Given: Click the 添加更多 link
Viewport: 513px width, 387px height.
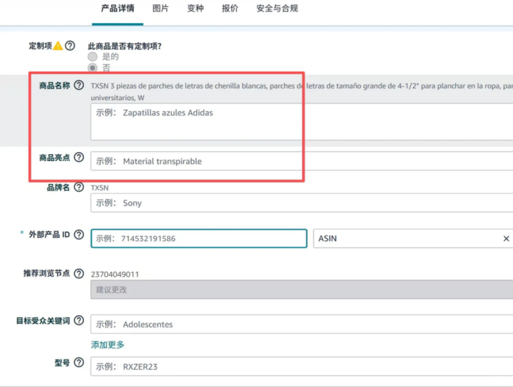Looking at the screenshot, I should coord(108,345).
